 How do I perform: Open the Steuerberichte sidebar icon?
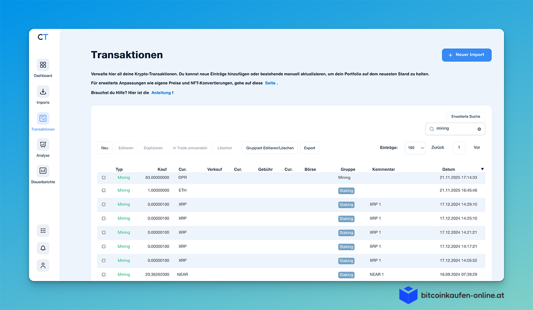coord(43,171)
